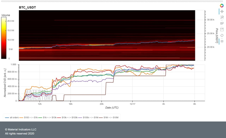Toggle the 'all orders' legend series
This screenshot has height=138, width=226.
pos(12,117)
